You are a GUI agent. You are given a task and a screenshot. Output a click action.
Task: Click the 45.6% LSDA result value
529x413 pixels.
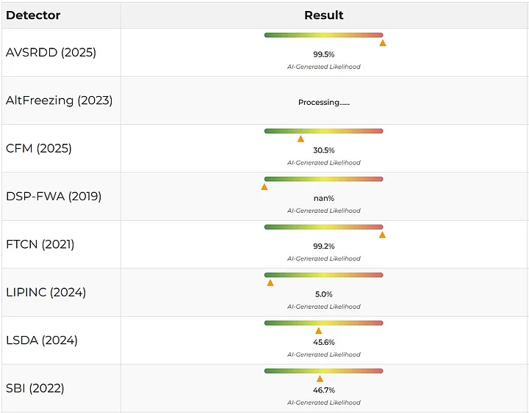coord(324,343)
